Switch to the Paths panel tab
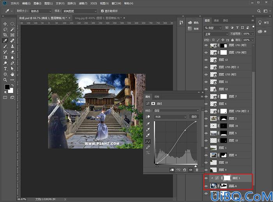Screen dimensions: 273x202 point(225,21)
